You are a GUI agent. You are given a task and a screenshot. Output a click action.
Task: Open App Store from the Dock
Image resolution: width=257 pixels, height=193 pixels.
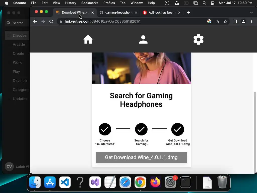point(50,182)
